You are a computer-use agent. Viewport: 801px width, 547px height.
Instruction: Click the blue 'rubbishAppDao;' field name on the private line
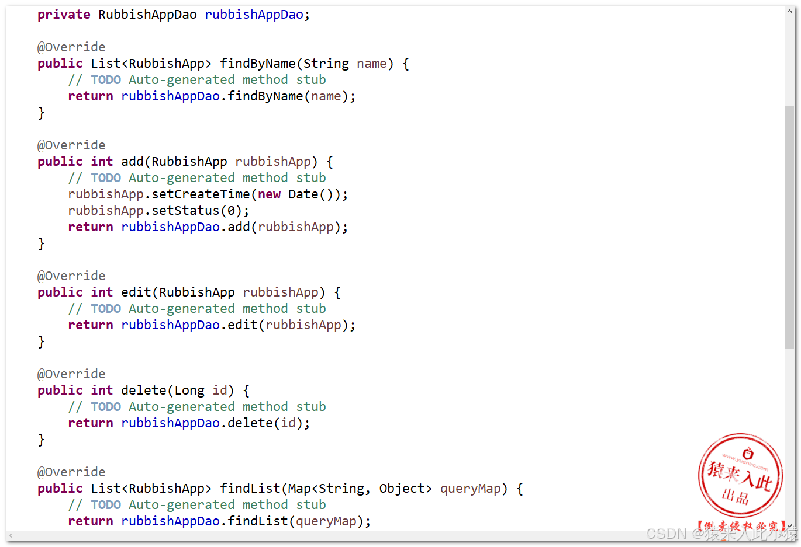(257, 15)
